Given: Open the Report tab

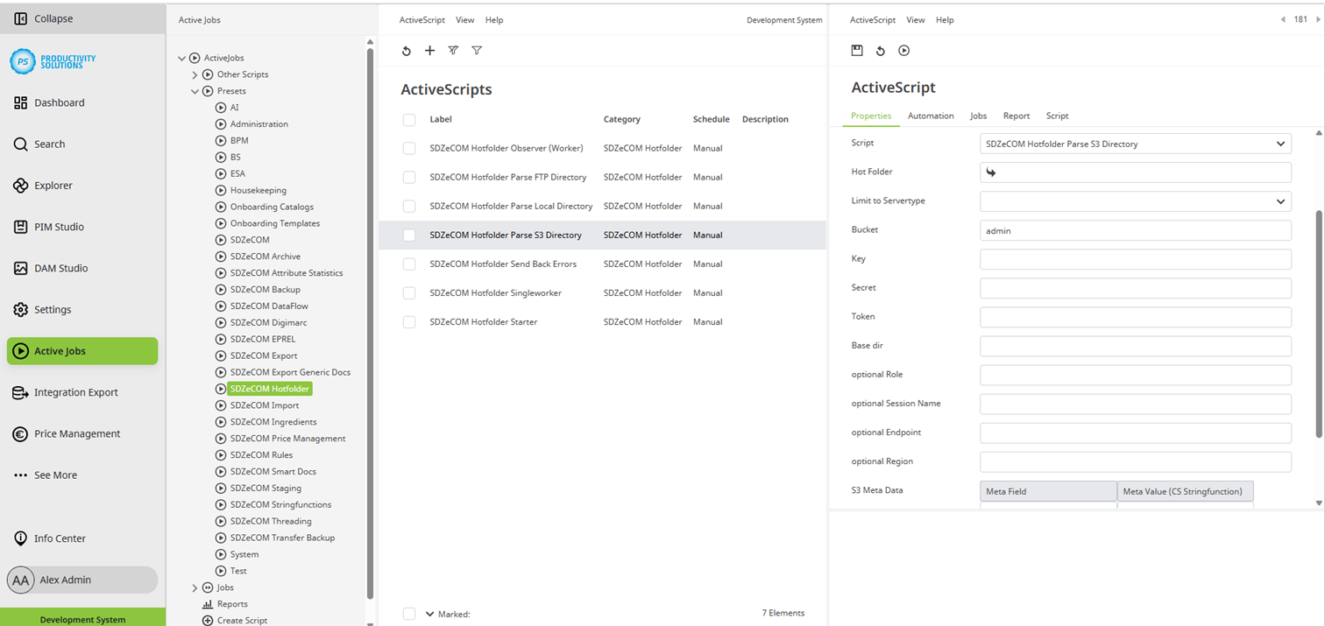Looking at the screenshot, I should point(1016,116).
